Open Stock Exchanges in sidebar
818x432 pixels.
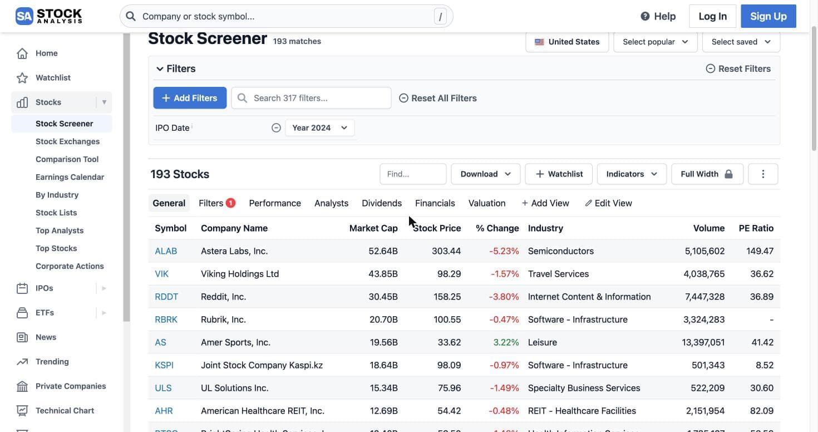pos(67,141)
